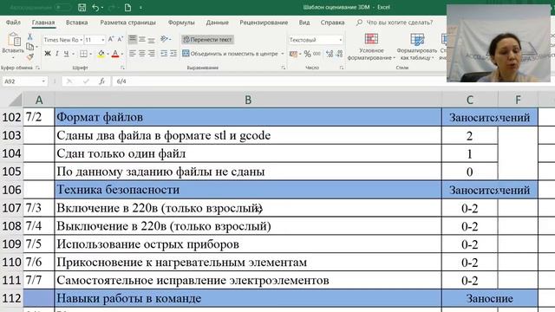Select row 107 header
This screenshot has width=555, height=312.
[11, 208]
